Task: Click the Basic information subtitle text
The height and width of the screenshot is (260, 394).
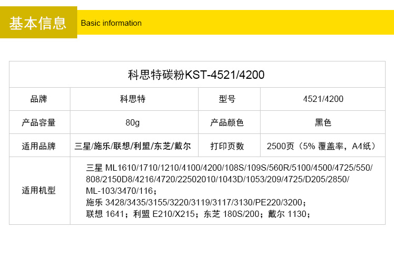Action: pyautogui.click(x=111, y=23)
